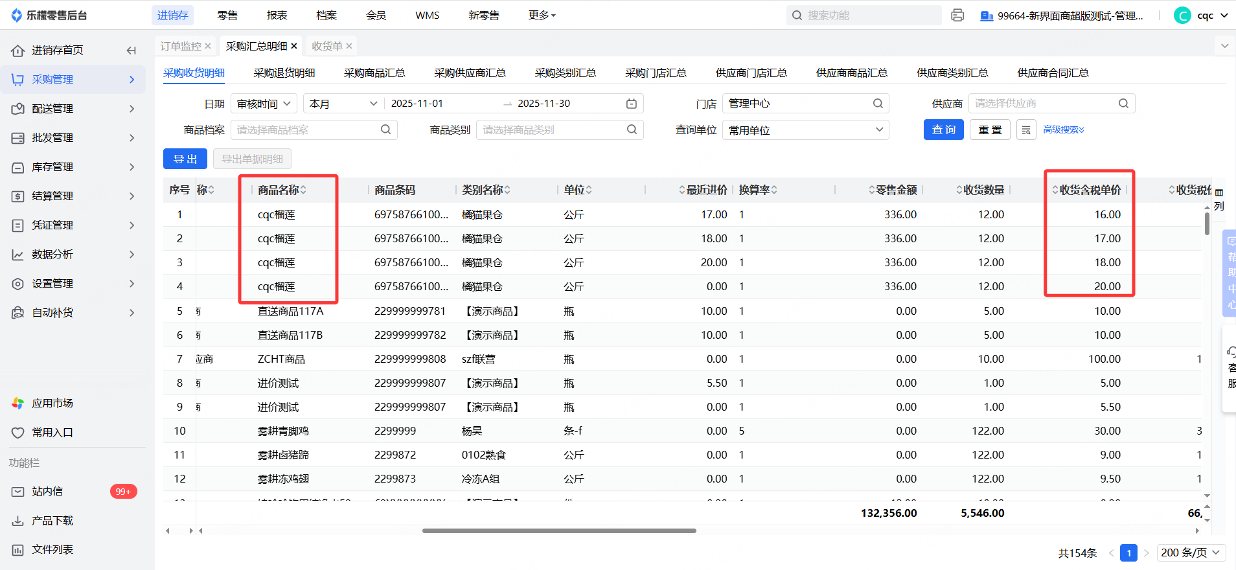
Task: Open 产品下载 from sidebar
Action: click(52, 521)
